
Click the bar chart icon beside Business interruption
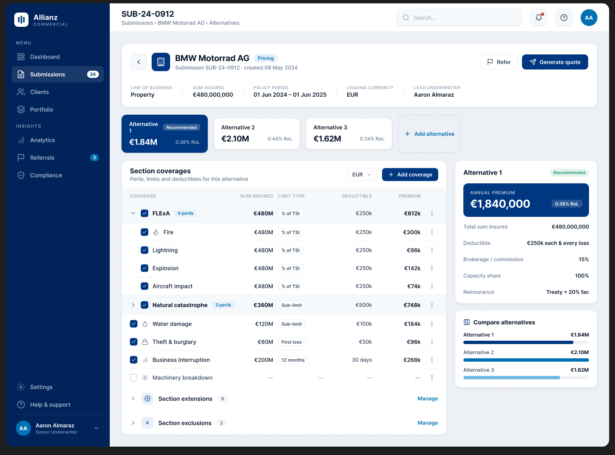(145, 360)
